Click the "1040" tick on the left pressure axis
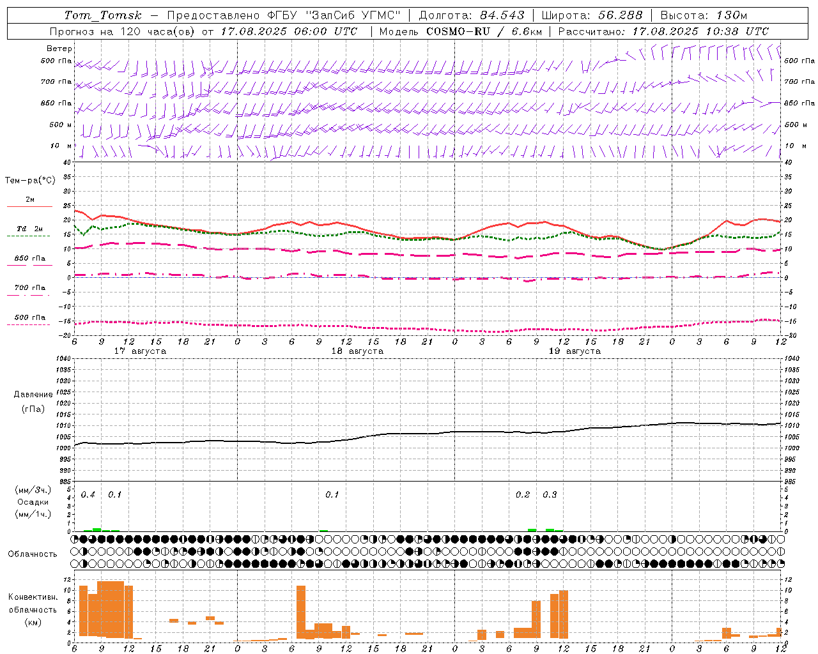Viewport: 818px width, 654px height. (63, 358)
